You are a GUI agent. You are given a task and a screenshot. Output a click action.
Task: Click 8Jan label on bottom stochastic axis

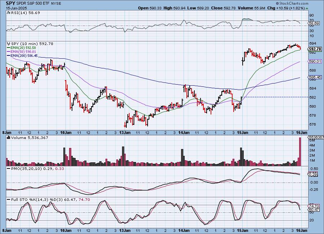pyautogui.click(x=7, y=230)
